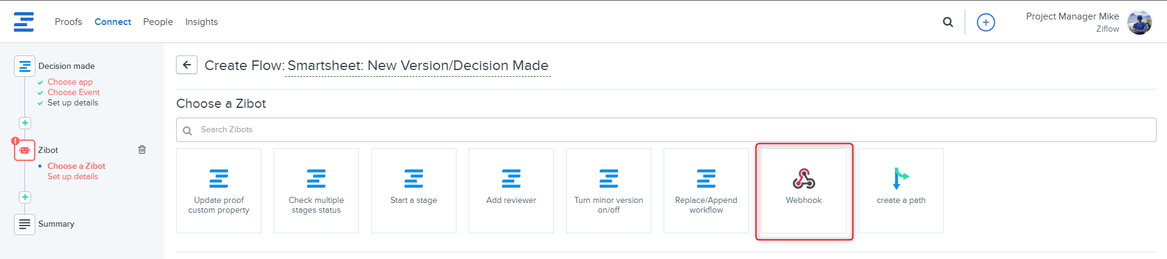
Task: Click the Ziflow logo in the header
Action: click(x=24, y=22)
